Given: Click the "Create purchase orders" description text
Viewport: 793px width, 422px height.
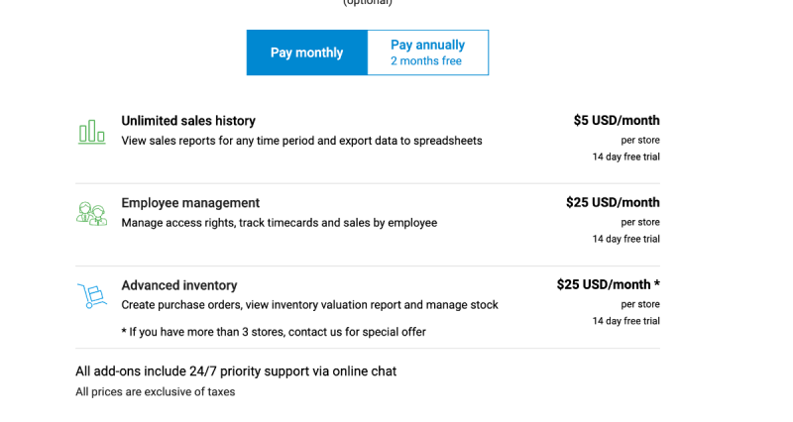Looking at the screenshot, I should tap(309, 305).
